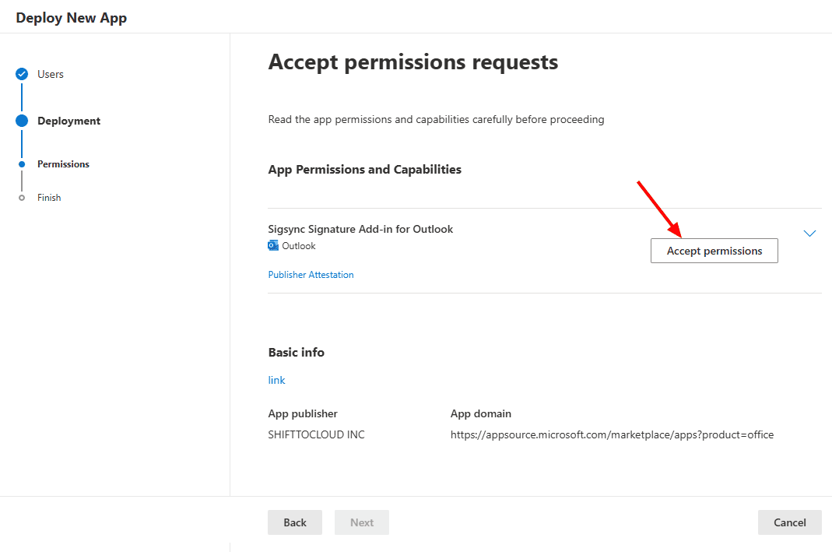Select the Deployment step in the sidebar

(68, 121)
